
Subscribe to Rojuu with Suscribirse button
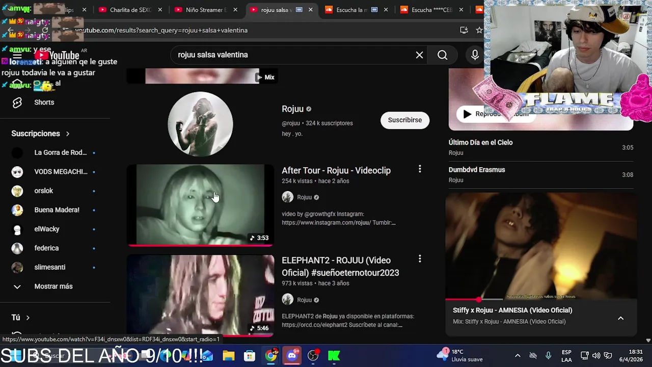(405, 120)
